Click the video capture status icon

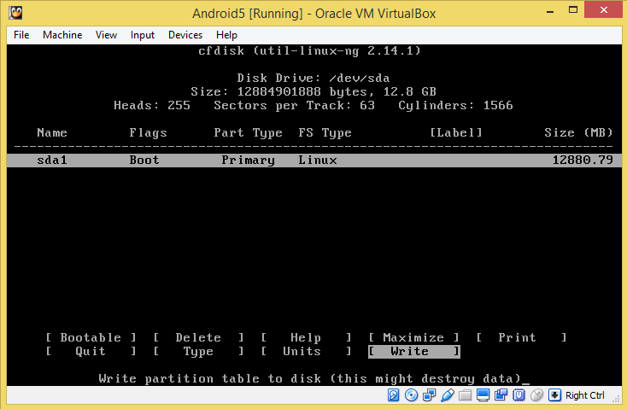501,395
